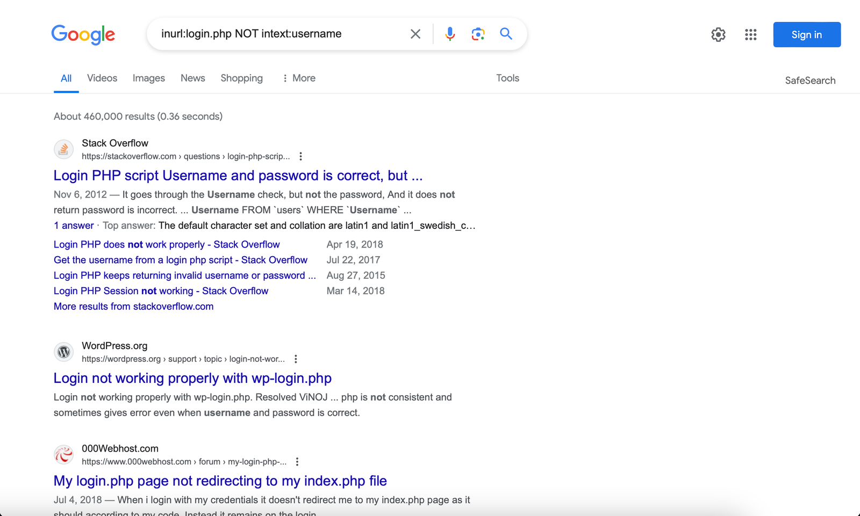Clear the search box with the X icon
Image resolution: width=860 pixels, height=516 pixels.
coord(415,34)
